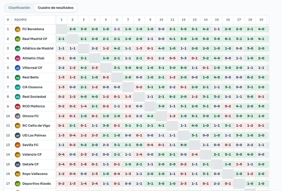282x191 pixels.
Task: Click the 3-1 result in CA Osasuna's column 9
Action: pos(150,87)
